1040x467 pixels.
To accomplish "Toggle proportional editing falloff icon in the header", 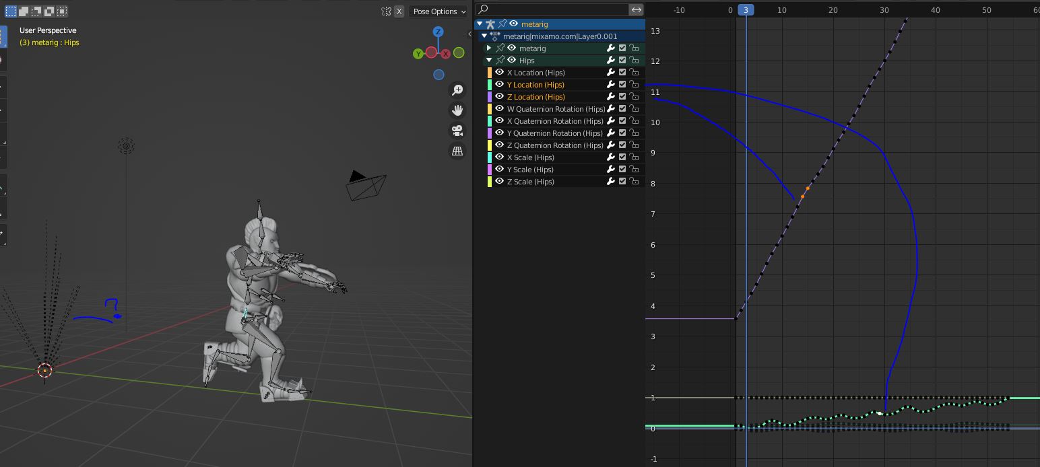I will [x=386, y=11].
